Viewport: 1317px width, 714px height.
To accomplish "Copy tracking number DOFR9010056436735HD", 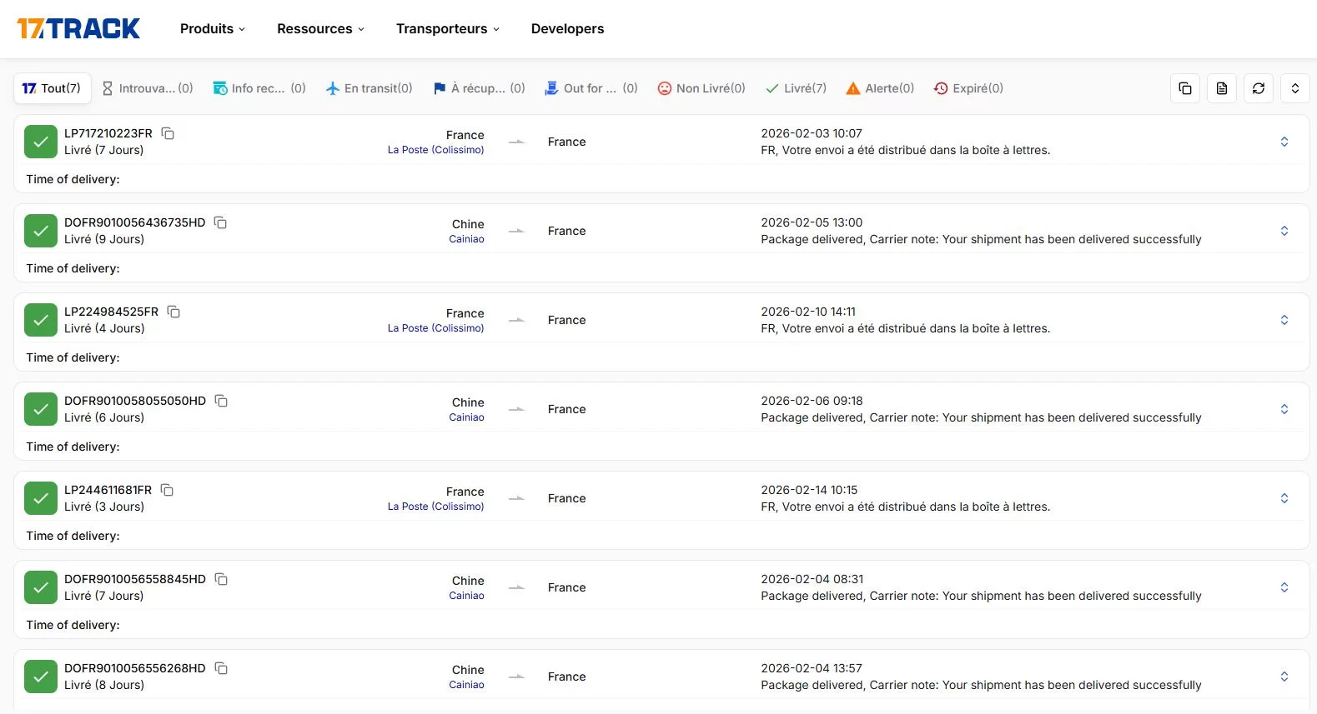I will [x=220, y=222].
